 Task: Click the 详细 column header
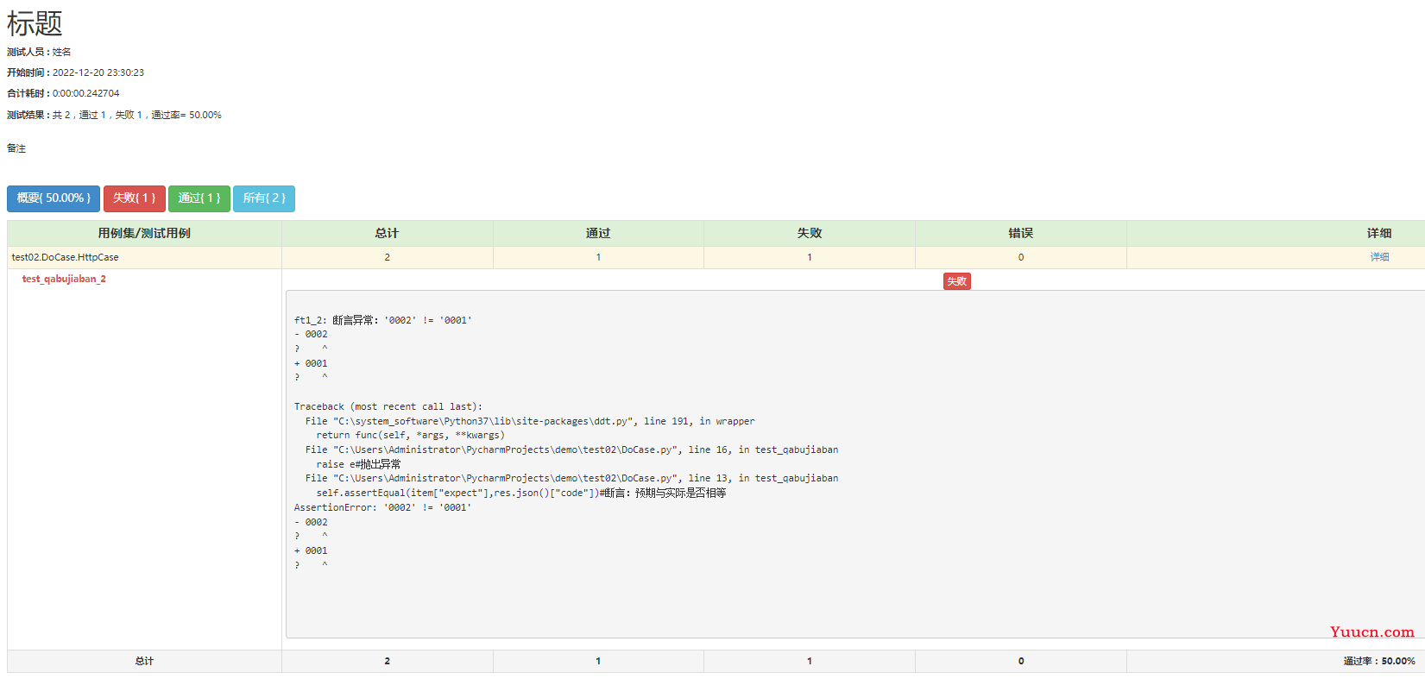pyautogui.click(x=1378, y=233)
